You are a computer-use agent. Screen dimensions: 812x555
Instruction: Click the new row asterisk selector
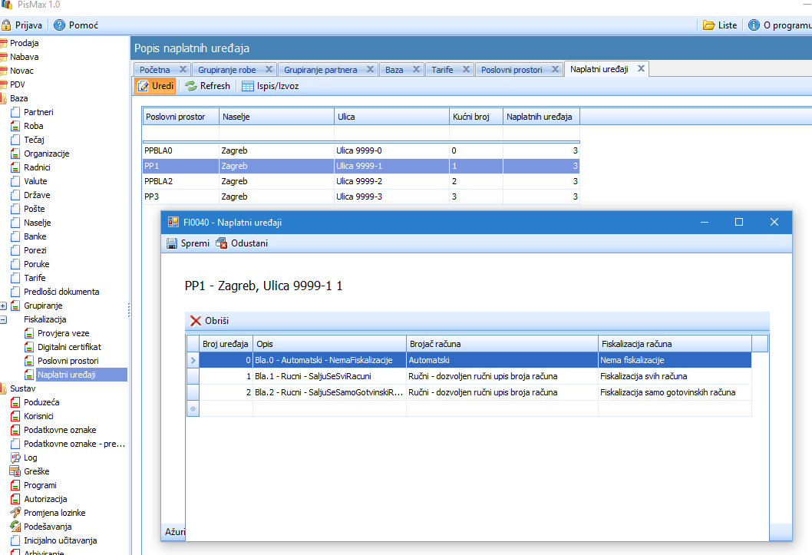tap(193, 409)
